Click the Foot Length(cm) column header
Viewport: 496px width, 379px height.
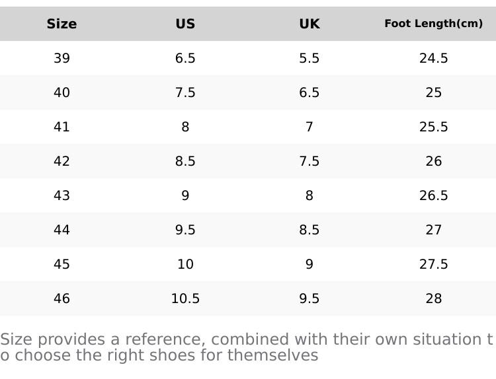coord(433,24)
